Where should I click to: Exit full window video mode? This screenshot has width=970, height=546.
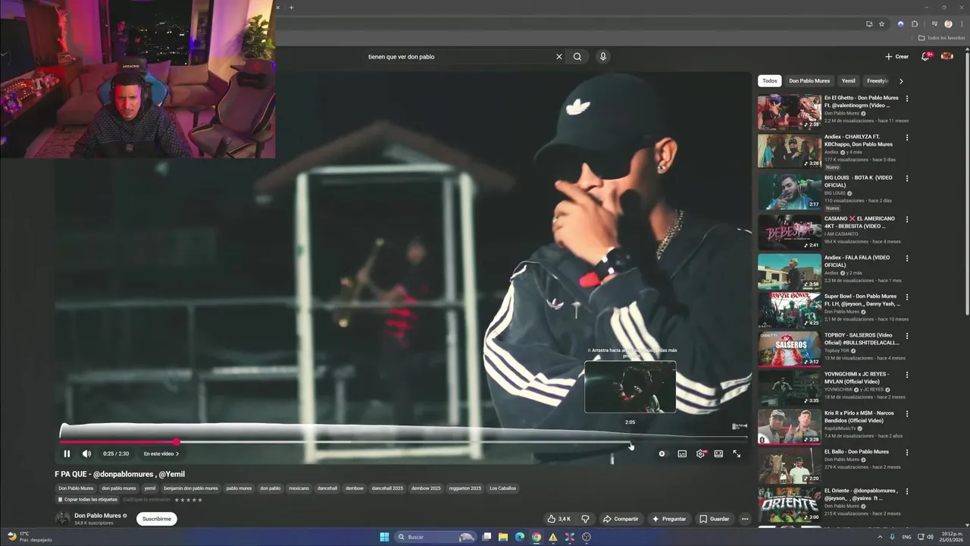click(737, 453)
